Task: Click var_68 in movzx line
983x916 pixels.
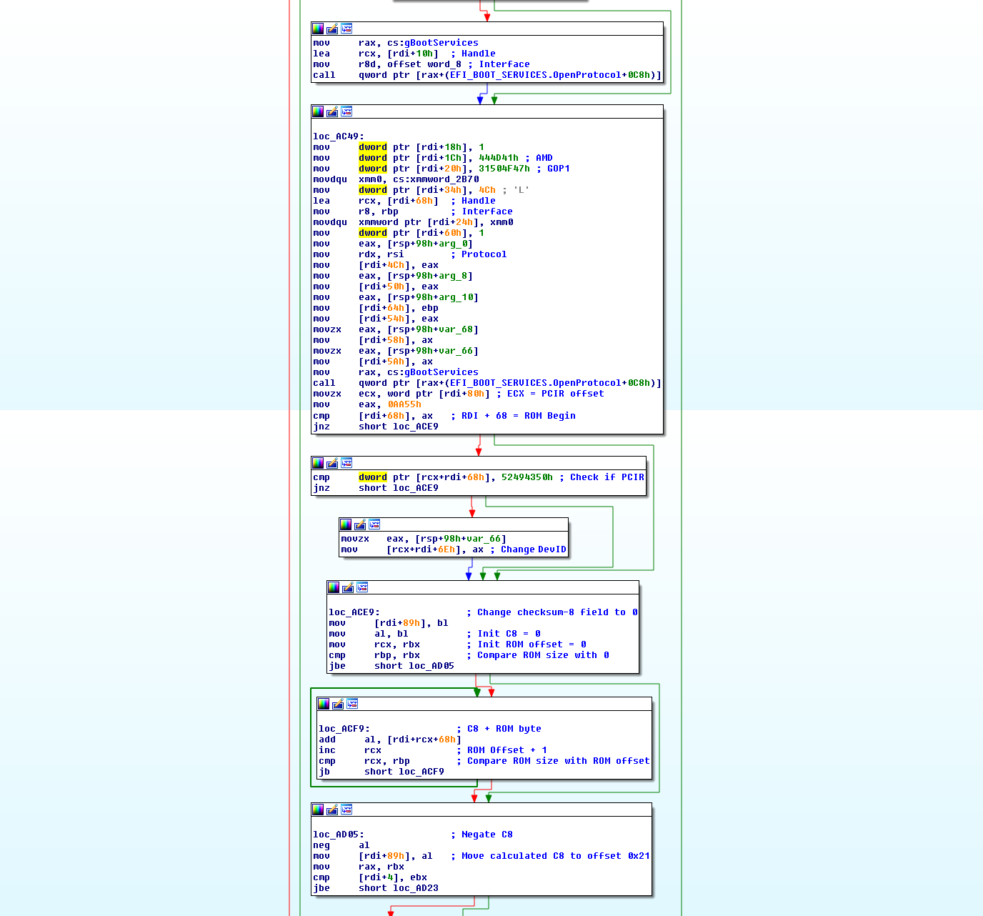Action: click(x=456, y=329)
